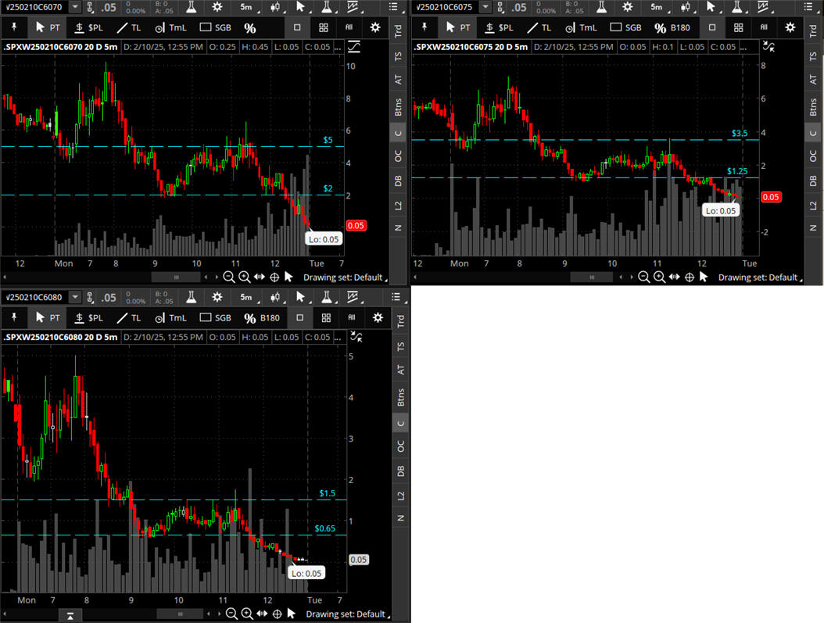Open the drawings pointer menu in the C6070 chart
This screenshot has width=824, height=623.
point(300,7)
